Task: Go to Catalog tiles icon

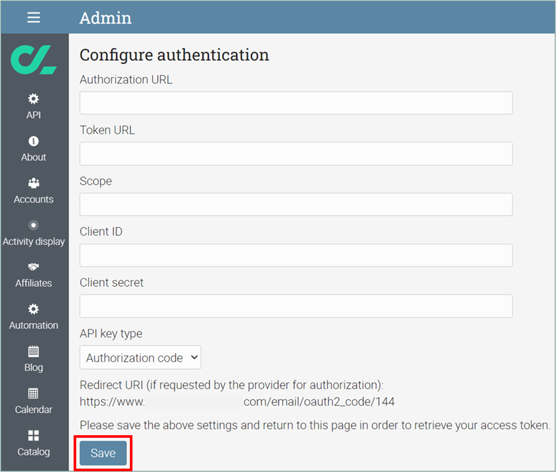Action: tap(33, 436)
